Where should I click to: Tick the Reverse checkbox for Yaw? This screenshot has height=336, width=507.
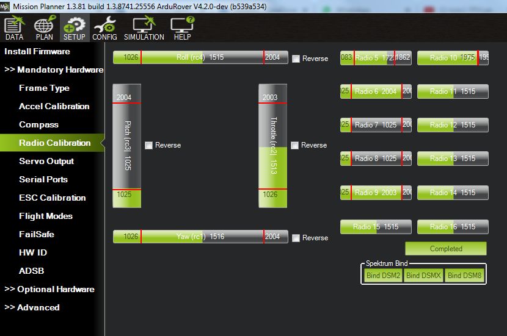click(x=296, y=238)
